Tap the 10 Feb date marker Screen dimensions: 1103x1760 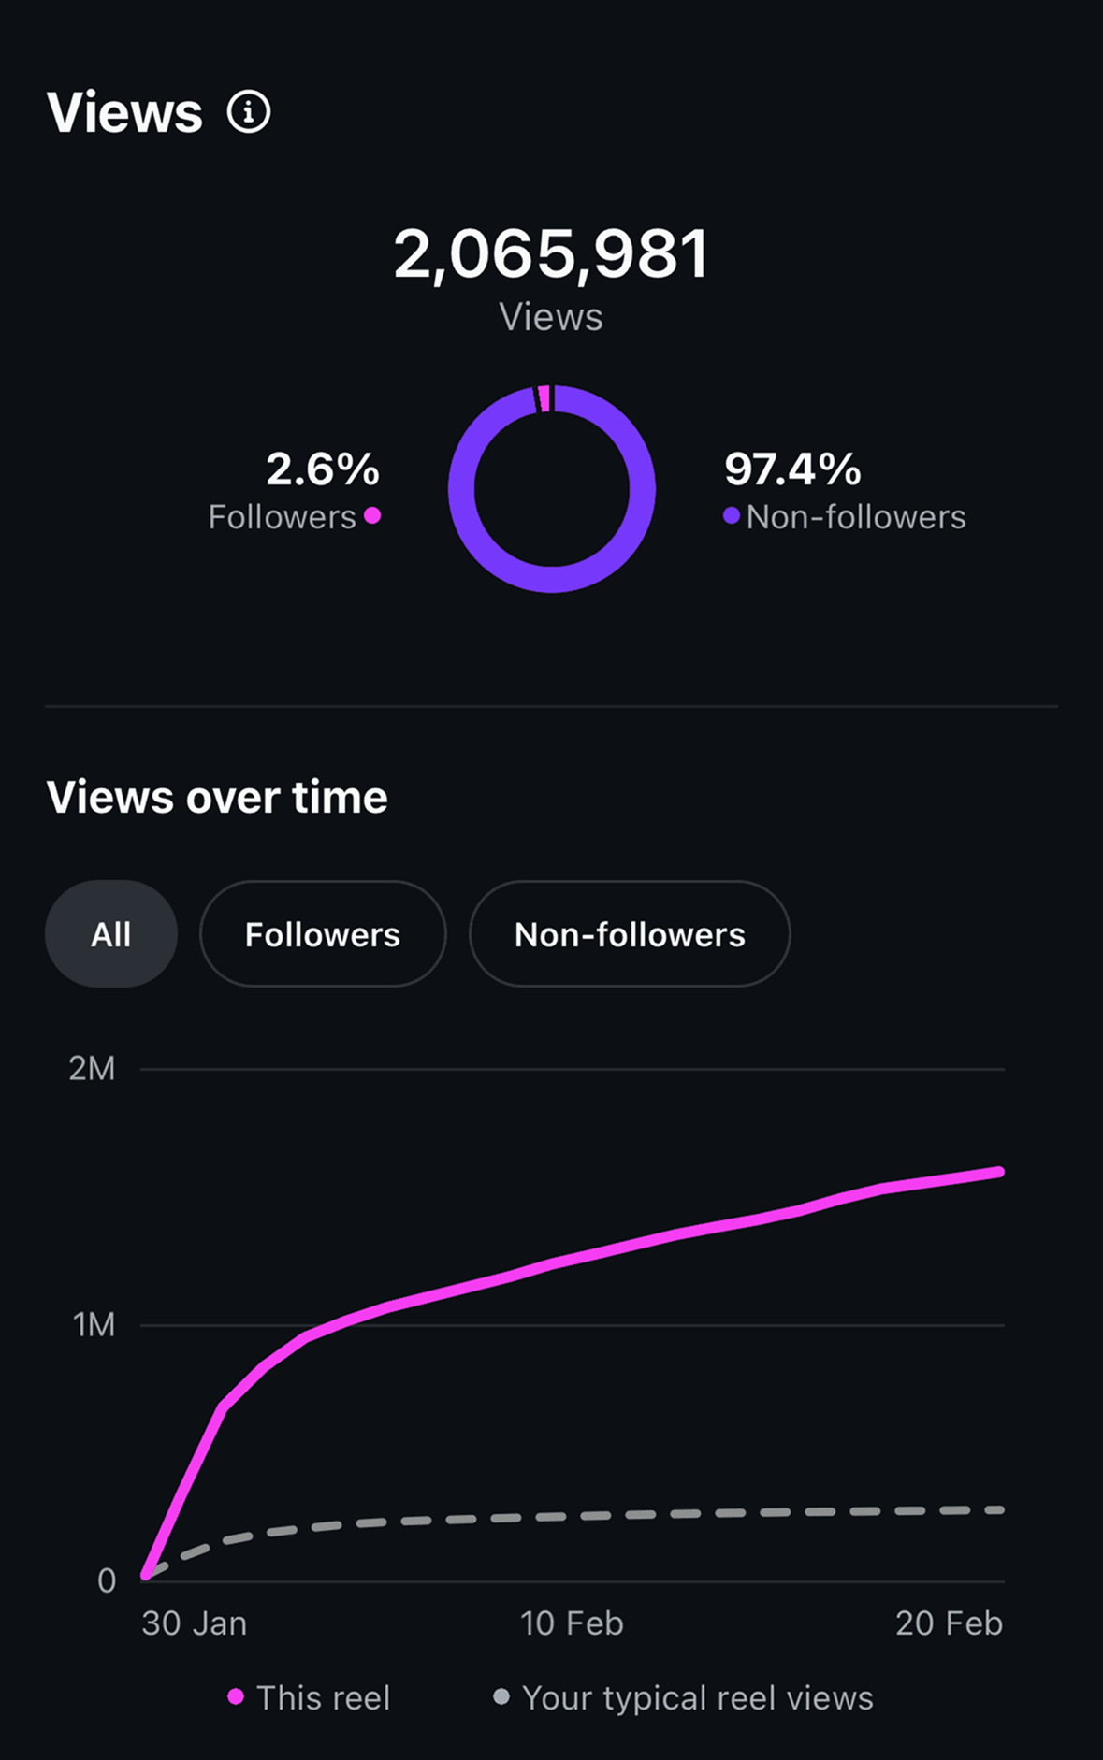pyautogui.click(x=572, y=1623)
